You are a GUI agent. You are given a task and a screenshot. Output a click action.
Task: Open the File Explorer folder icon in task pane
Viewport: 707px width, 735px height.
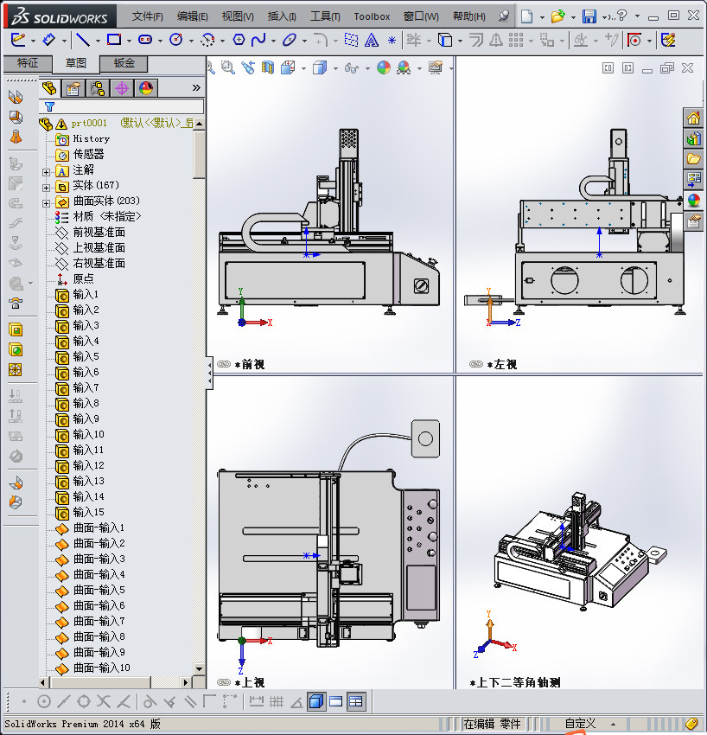tap(694, 158)
